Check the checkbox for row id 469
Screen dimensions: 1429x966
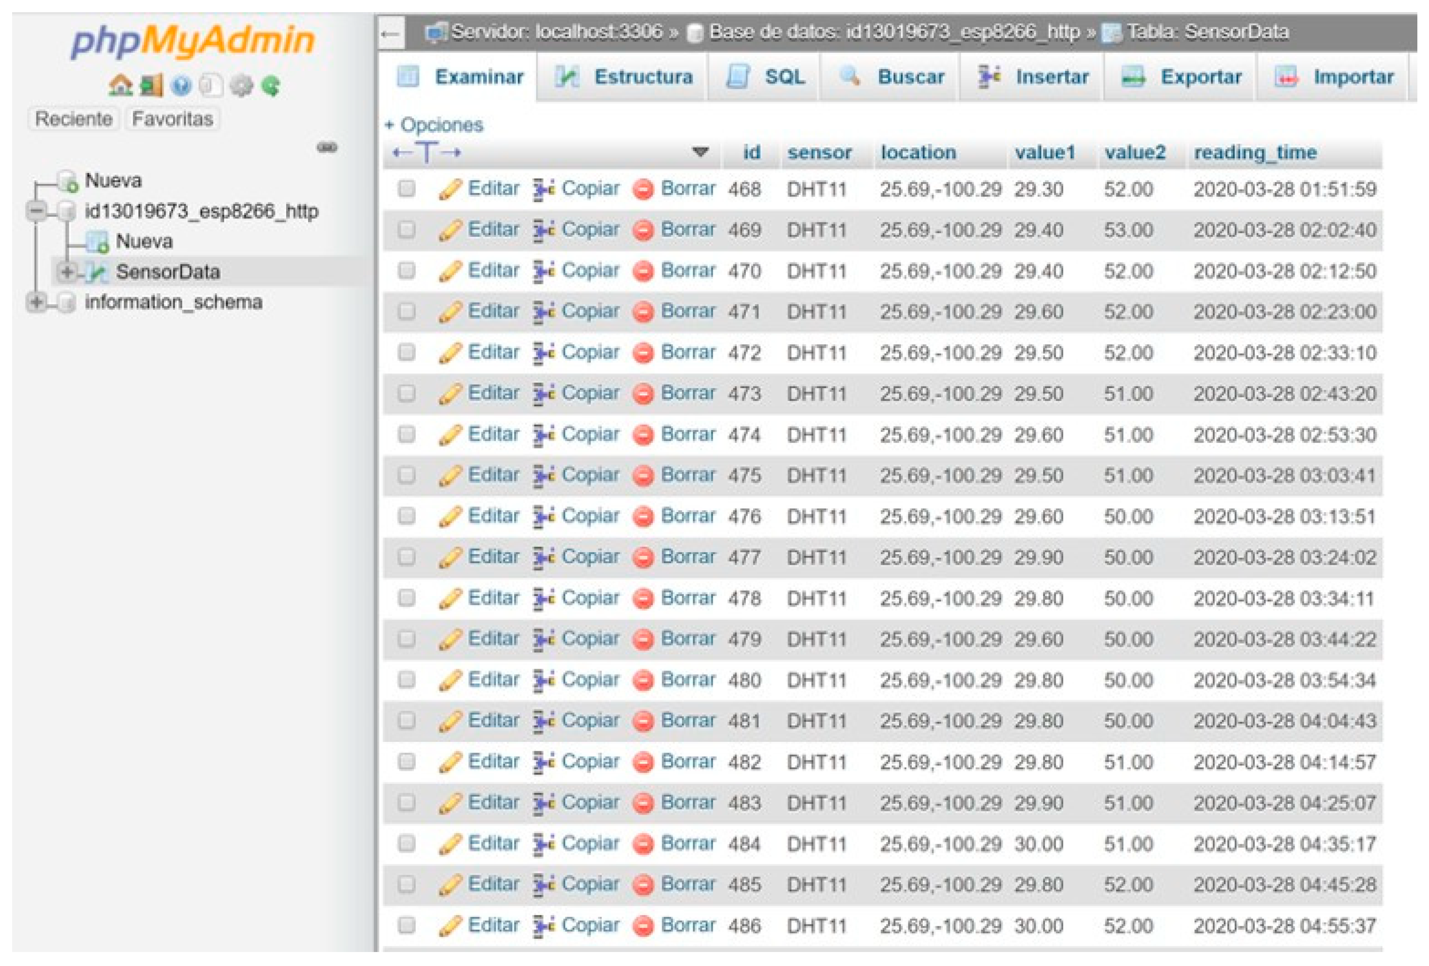click(406, 230)
